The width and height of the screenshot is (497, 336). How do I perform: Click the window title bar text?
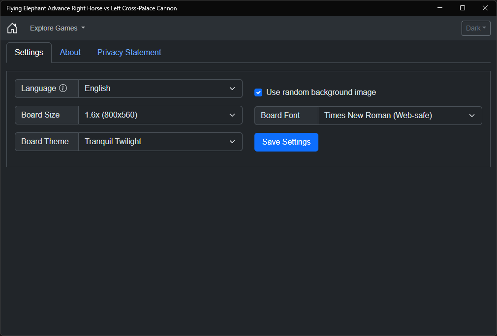tap(92, 8)
